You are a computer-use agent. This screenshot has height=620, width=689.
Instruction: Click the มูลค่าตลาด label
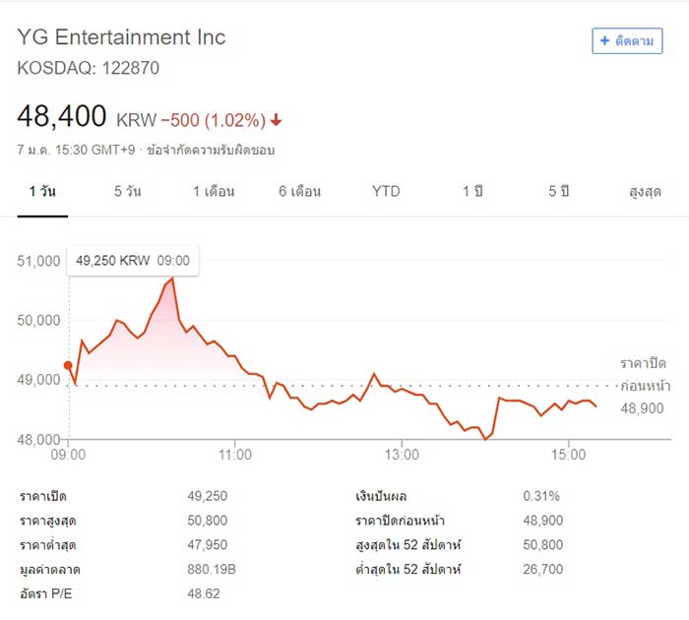[x=50, y=570]
